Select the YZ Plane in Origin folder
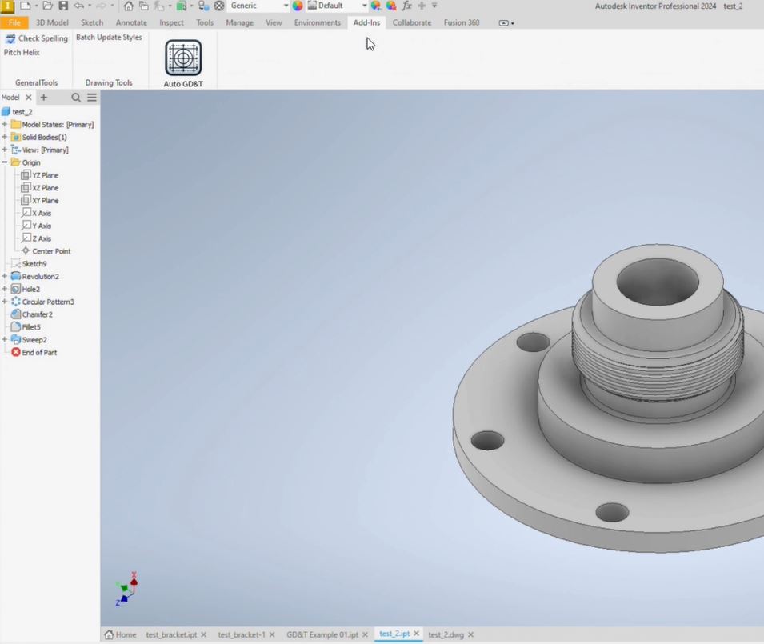Image resolution: width=764 pixels, height=644 pixels. click(x=40, y=175)
